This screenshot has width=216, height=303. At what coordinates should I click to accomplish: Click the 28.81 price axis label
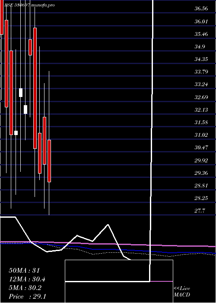pyautogui.click(x=201, y=186)
